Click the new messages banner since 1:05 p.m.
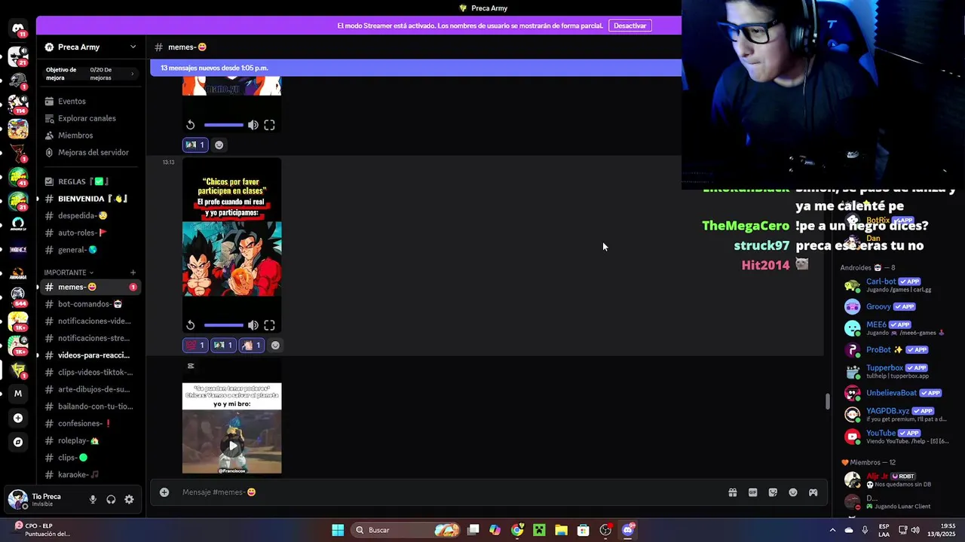Screen dimensions: 965x542 point(415,68)
